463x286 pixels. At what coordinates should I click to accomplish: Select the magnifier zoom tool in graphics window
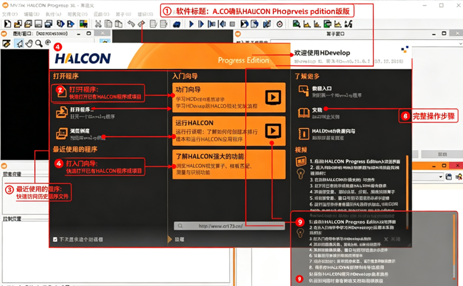39,44
